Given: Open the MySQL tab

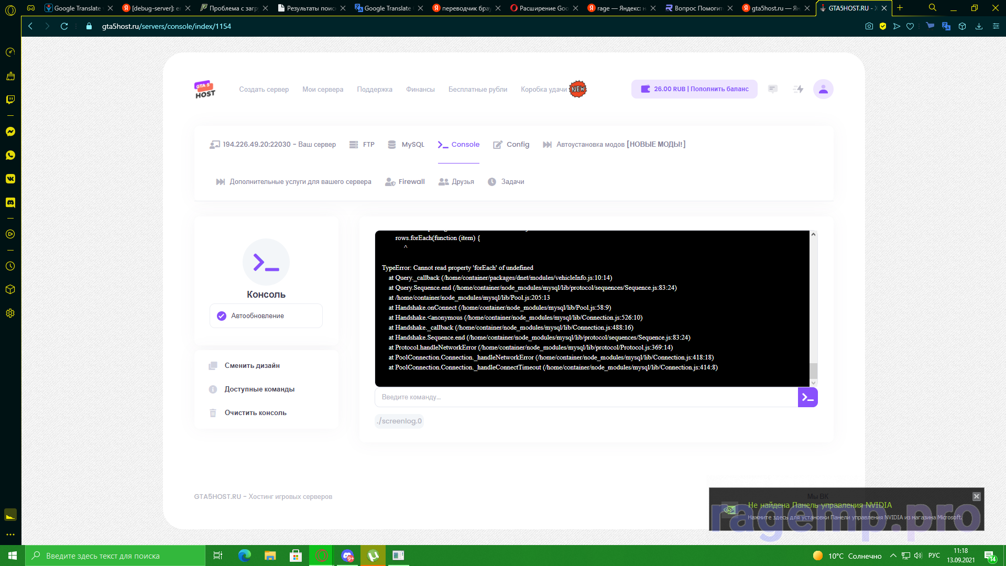Looking at the screenshot, I should tap(406, 145).
